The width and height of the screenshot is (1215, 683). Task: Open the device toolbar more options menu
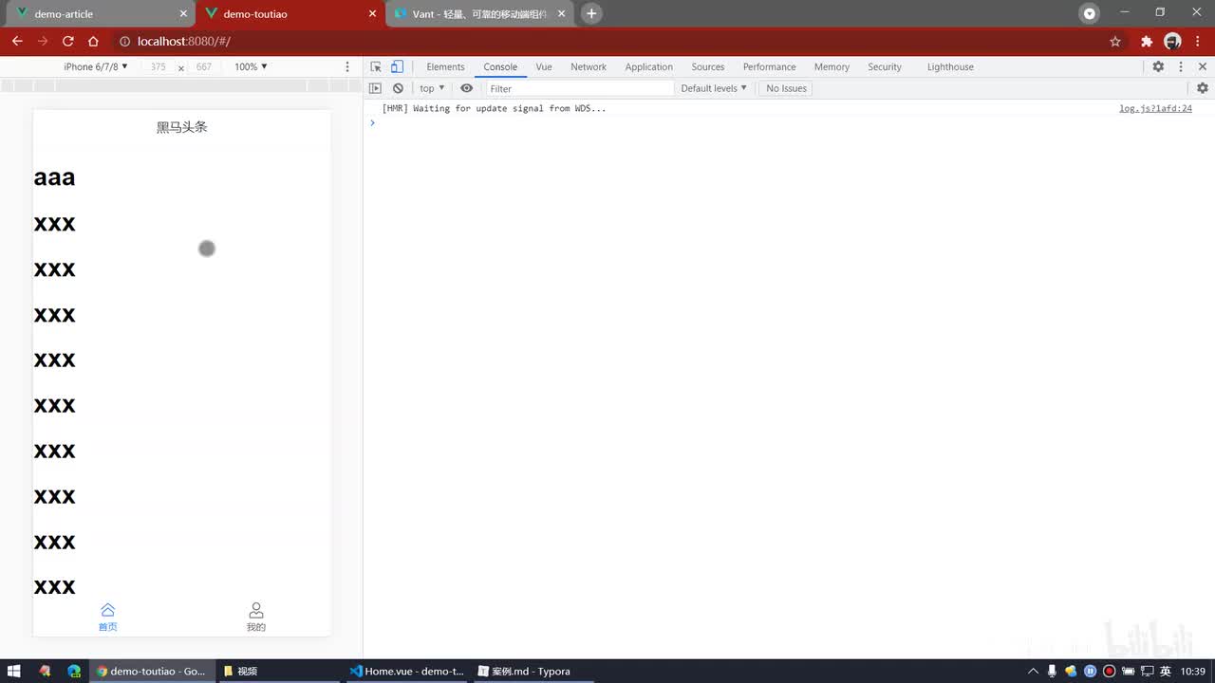[x=347, y=66]
